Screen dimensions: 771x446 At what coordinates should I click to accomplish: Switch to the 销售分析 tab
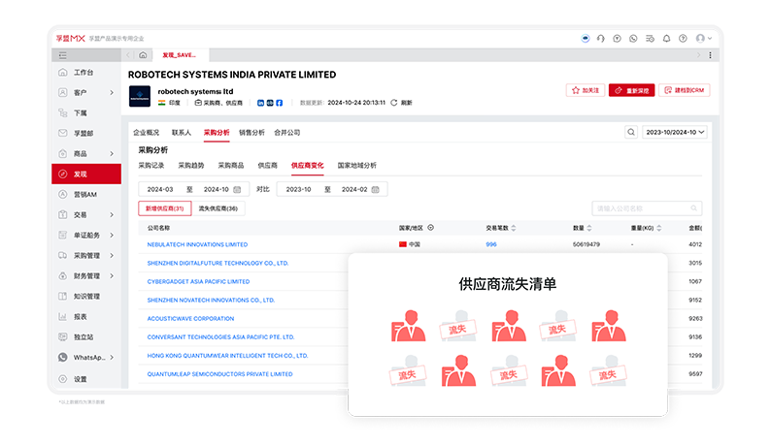click(x=251, y=132)
